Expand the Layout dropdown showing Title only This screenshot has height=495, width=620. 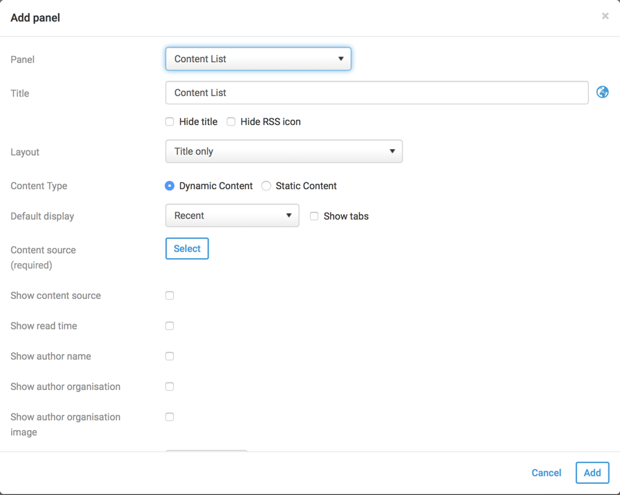coord(284,151)
